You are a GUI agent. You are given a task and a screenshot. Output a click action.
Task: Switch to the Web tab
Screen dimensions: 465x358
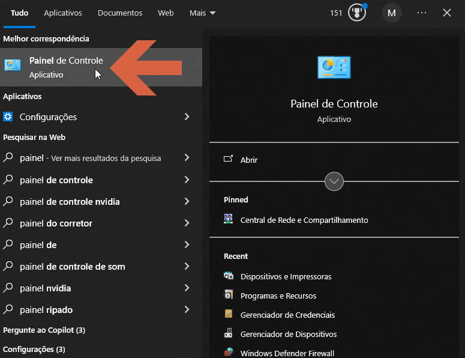click(x=166, y=13)
